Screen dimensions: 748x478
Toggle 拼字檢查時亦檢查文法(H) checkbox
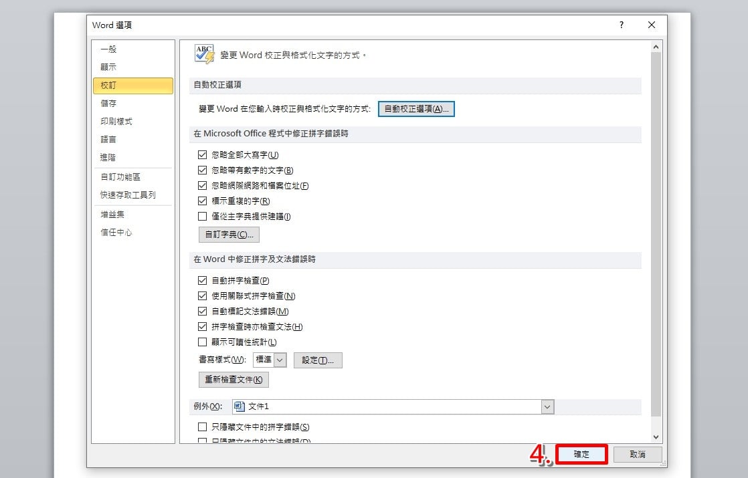coord(202,327)
